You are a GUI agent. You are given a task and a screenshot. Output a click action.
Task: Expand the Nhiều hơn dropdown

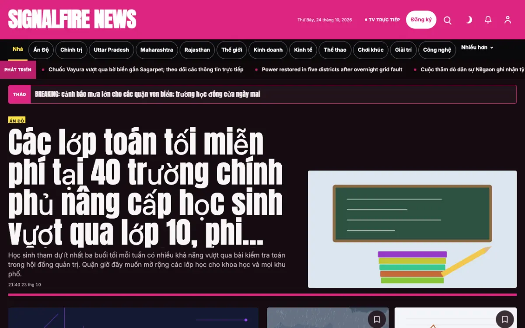click(477, 48)
